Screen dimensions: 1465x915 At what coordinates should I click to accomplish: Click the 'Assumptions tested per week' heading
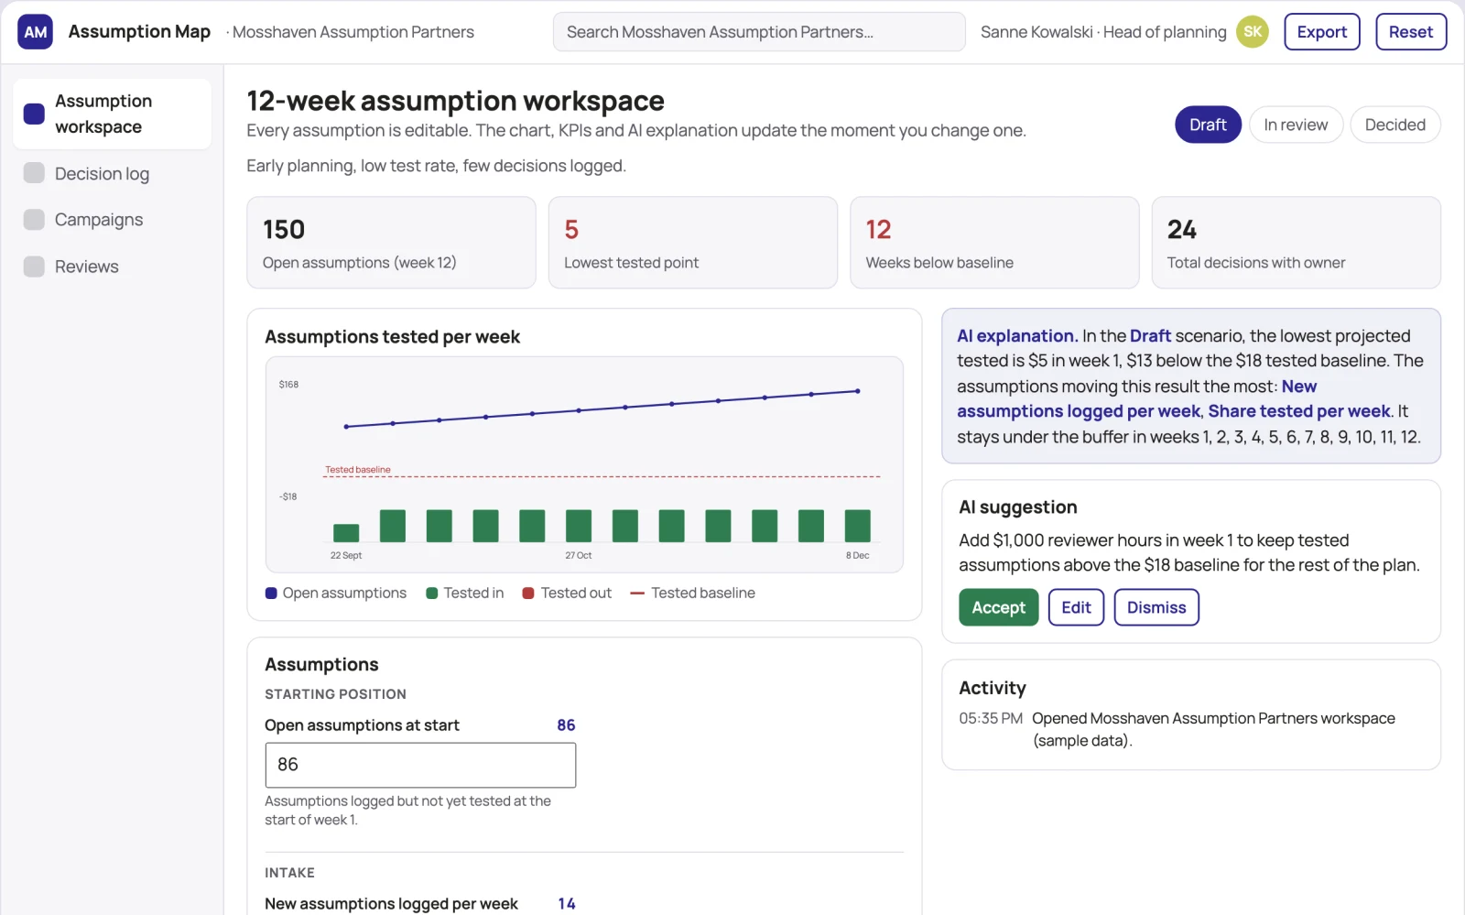point(392,337)
